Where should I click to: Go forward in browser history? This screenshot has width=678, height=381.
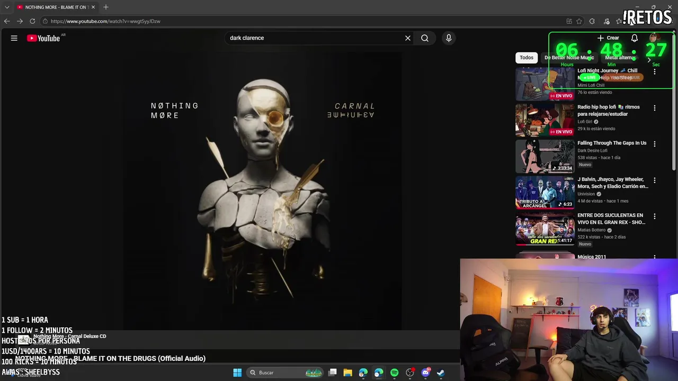[x=20, y=21]
